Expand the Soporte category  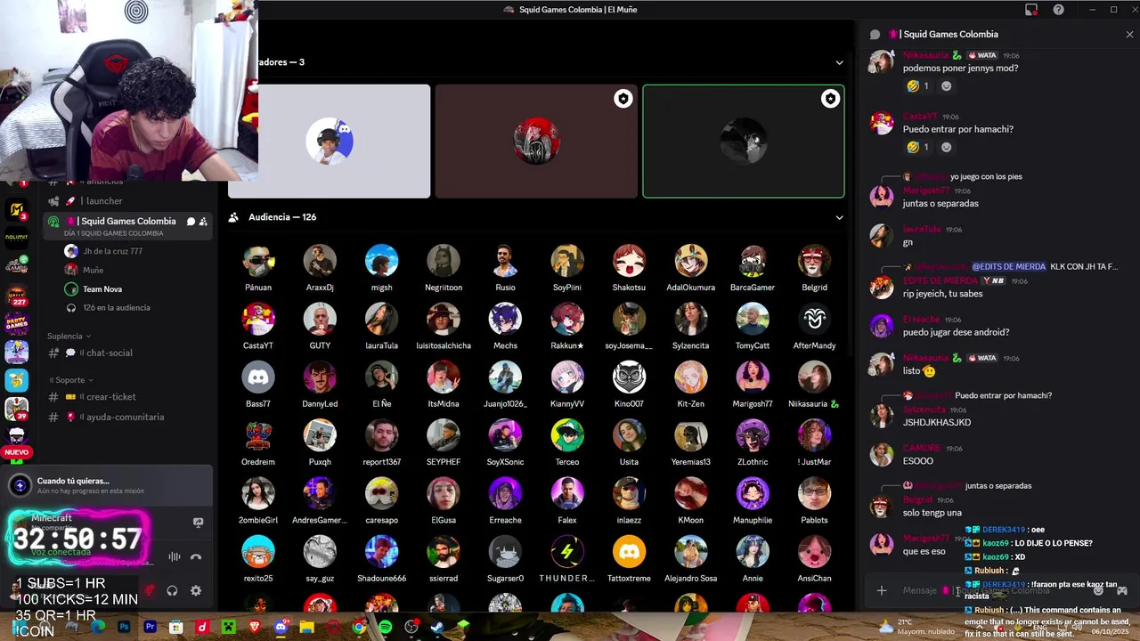[x=70, y=380]
